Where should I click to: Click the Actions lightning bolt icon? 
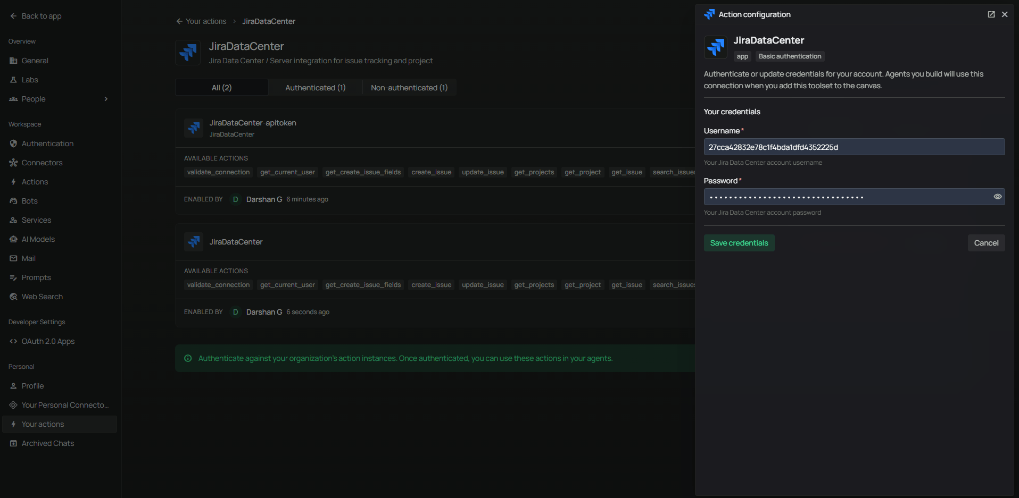pos(13,182)
